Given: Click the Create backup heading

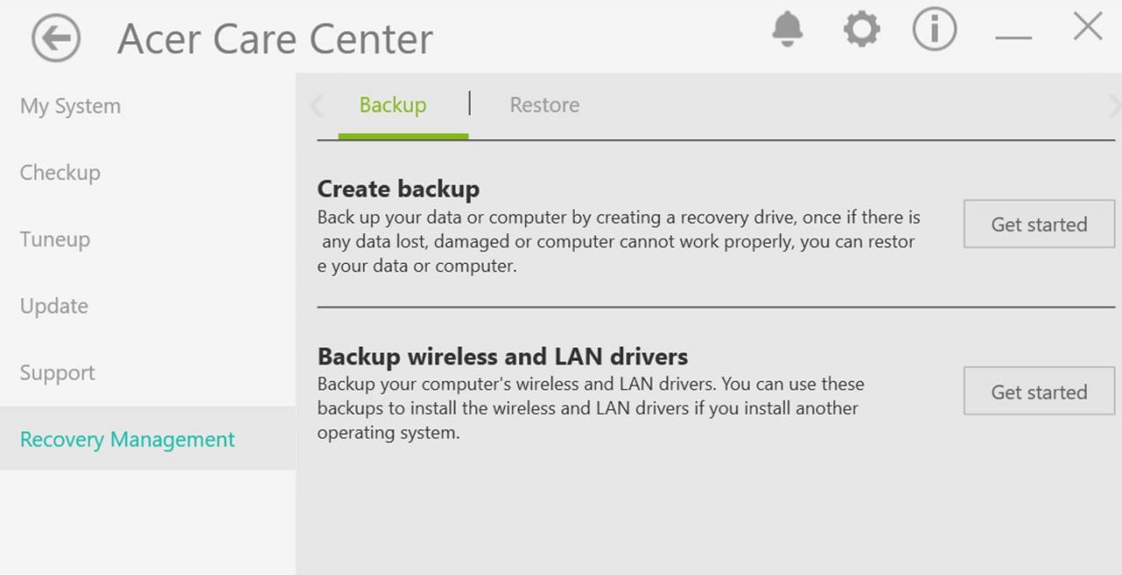Looking at the screenshot, I should 398,188.
